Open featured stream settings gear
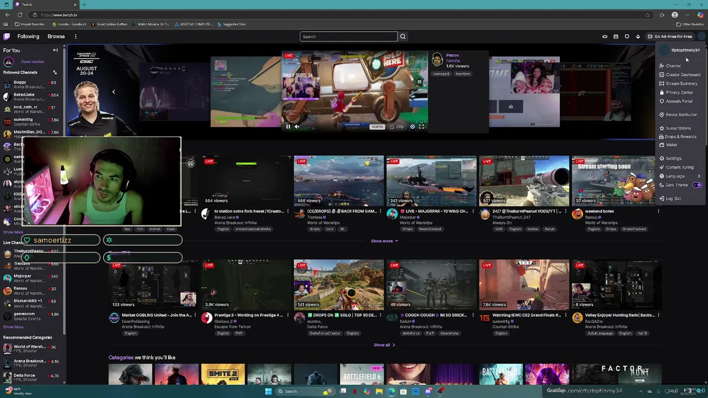The image size is (708, 398). click(x=412, y=127)
